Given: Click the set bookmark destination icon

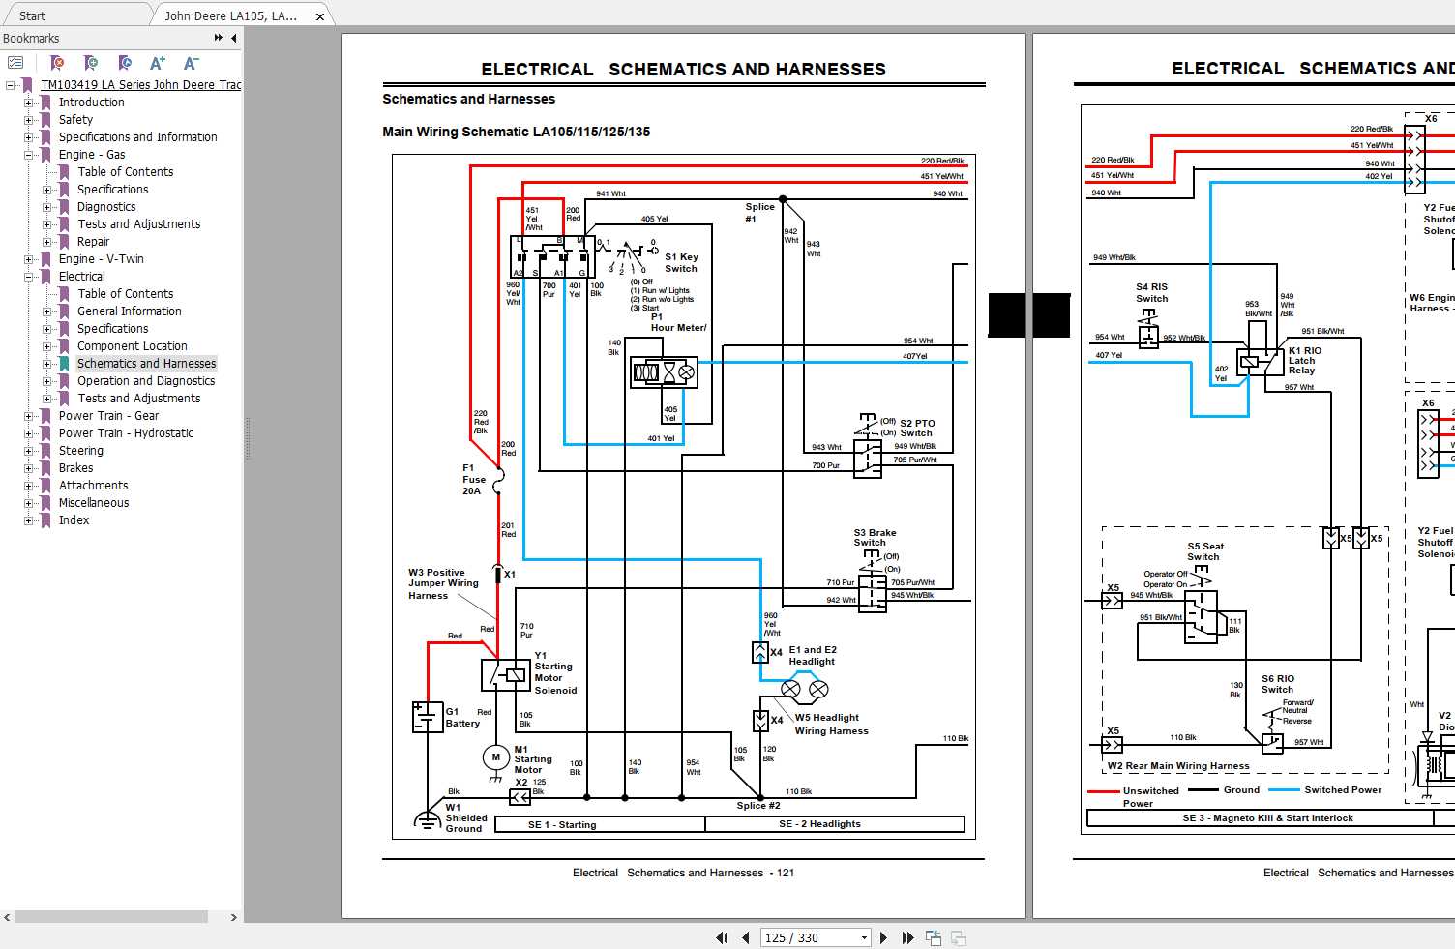Looking at the screenshot, I should point(125,63).
